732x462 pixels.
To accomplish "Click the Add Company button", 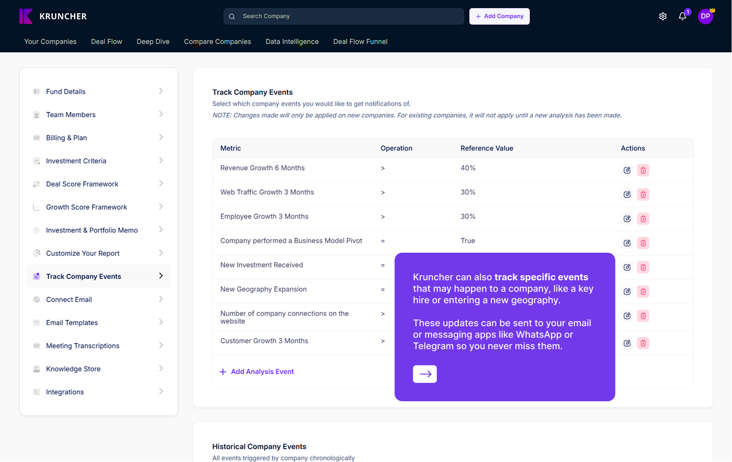I will [499, 16].
